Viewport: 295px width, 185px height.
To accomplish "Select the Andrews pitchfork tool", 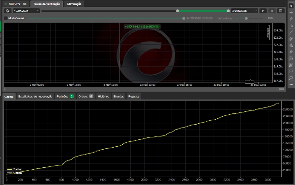I will click(291, 52).
